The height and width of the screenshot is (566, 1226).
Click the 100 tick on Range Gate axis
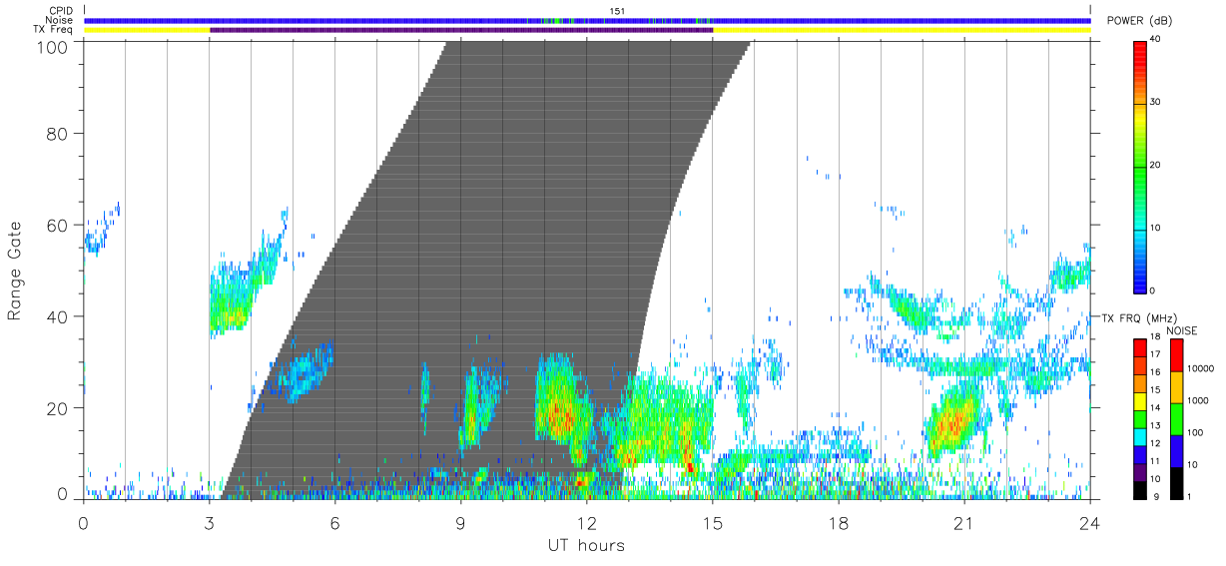(53, 47)
